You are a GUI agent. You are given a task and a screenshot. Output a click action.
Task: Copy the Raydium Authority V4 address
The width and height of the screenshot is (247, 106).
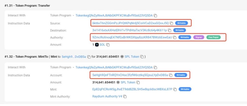pyautogui.click(x=125, y=97)
